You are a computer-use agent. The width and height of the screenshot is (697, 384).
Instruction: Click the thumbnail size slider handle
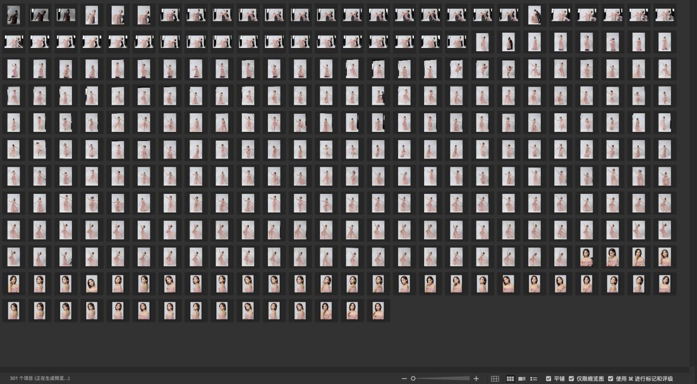tap(413, 379)
